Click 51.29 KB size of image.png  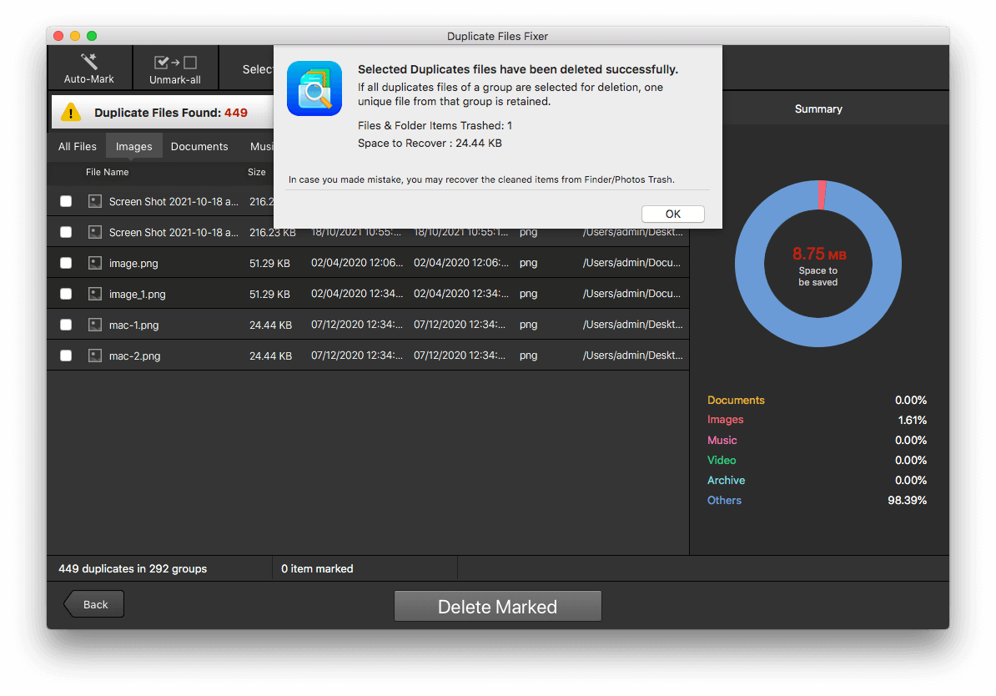(269, 263)
